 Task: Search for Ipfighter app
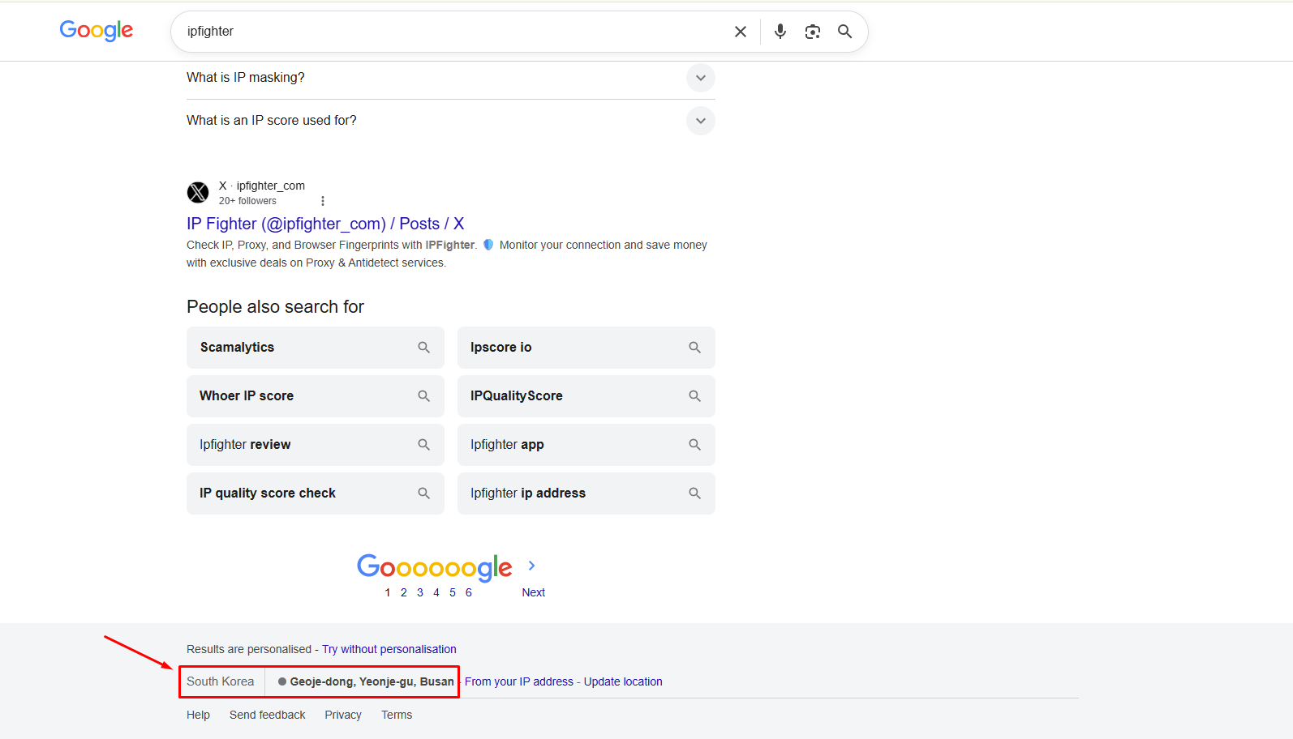(586, 445)
